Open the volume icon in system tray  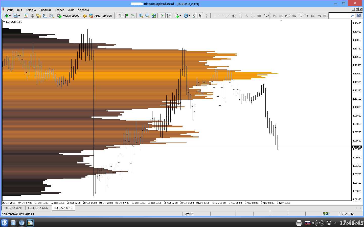314,223
